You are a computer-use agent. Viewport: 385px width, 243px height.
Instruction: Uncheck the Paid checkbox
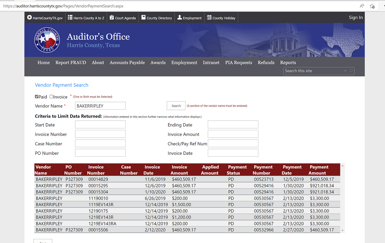[37, 97]
